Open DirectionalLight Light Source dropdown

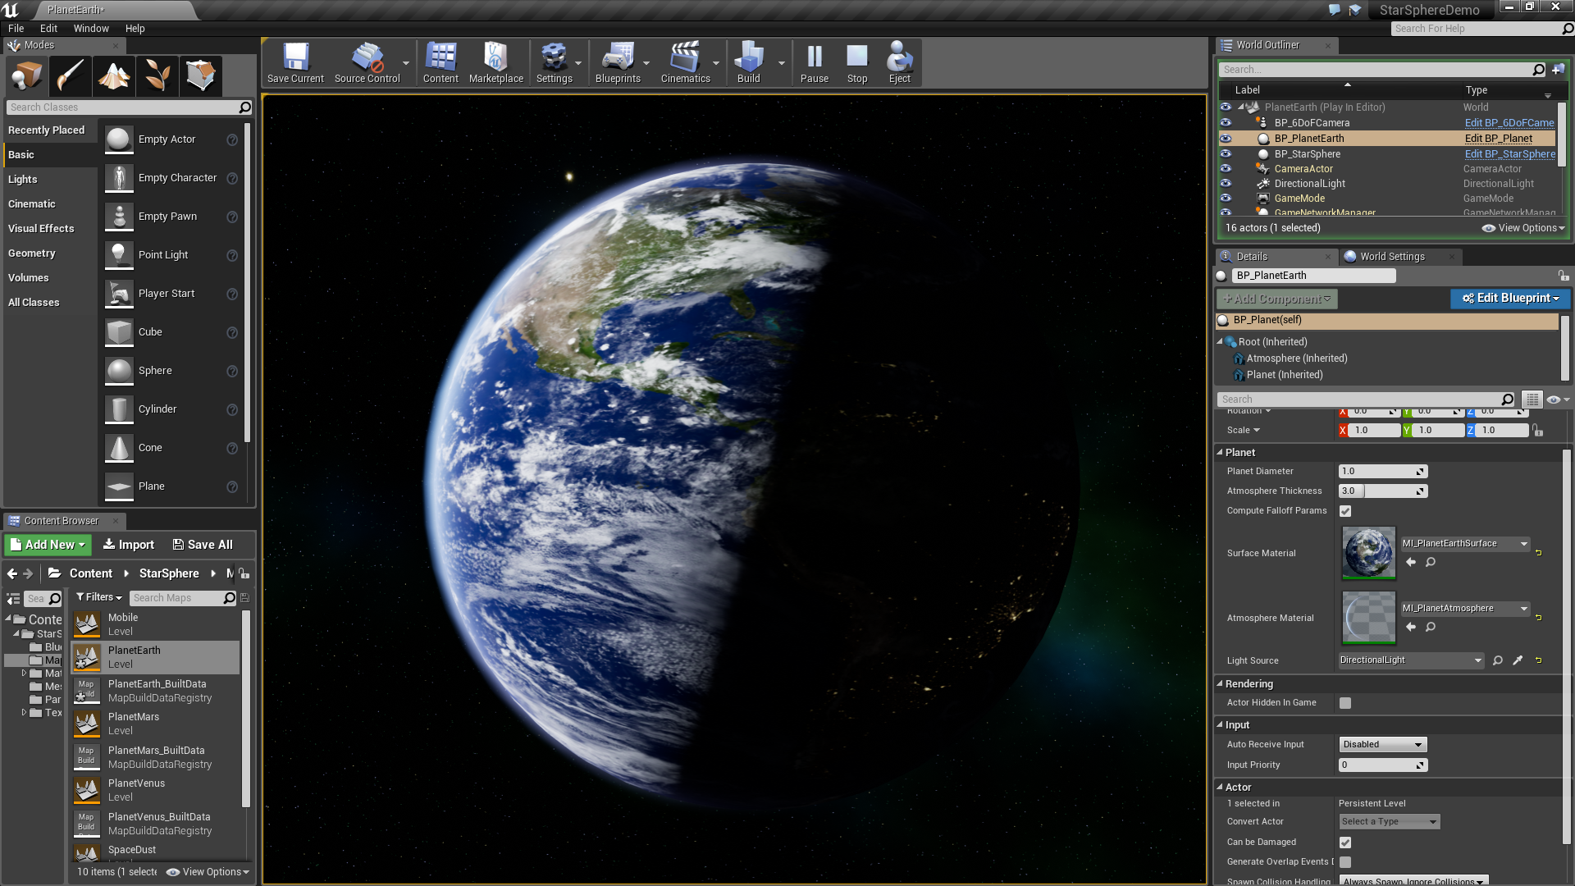click(1411, 660)
